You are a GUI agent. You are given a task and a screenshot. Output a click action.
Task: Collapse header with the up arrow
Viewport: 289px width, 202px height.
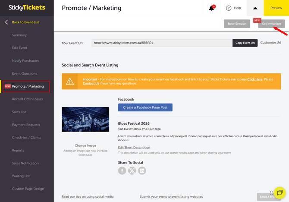255,8
